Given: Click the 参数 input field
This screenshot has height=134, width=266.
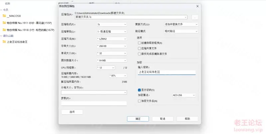Looking at the screenshot, I should (94, 103).
